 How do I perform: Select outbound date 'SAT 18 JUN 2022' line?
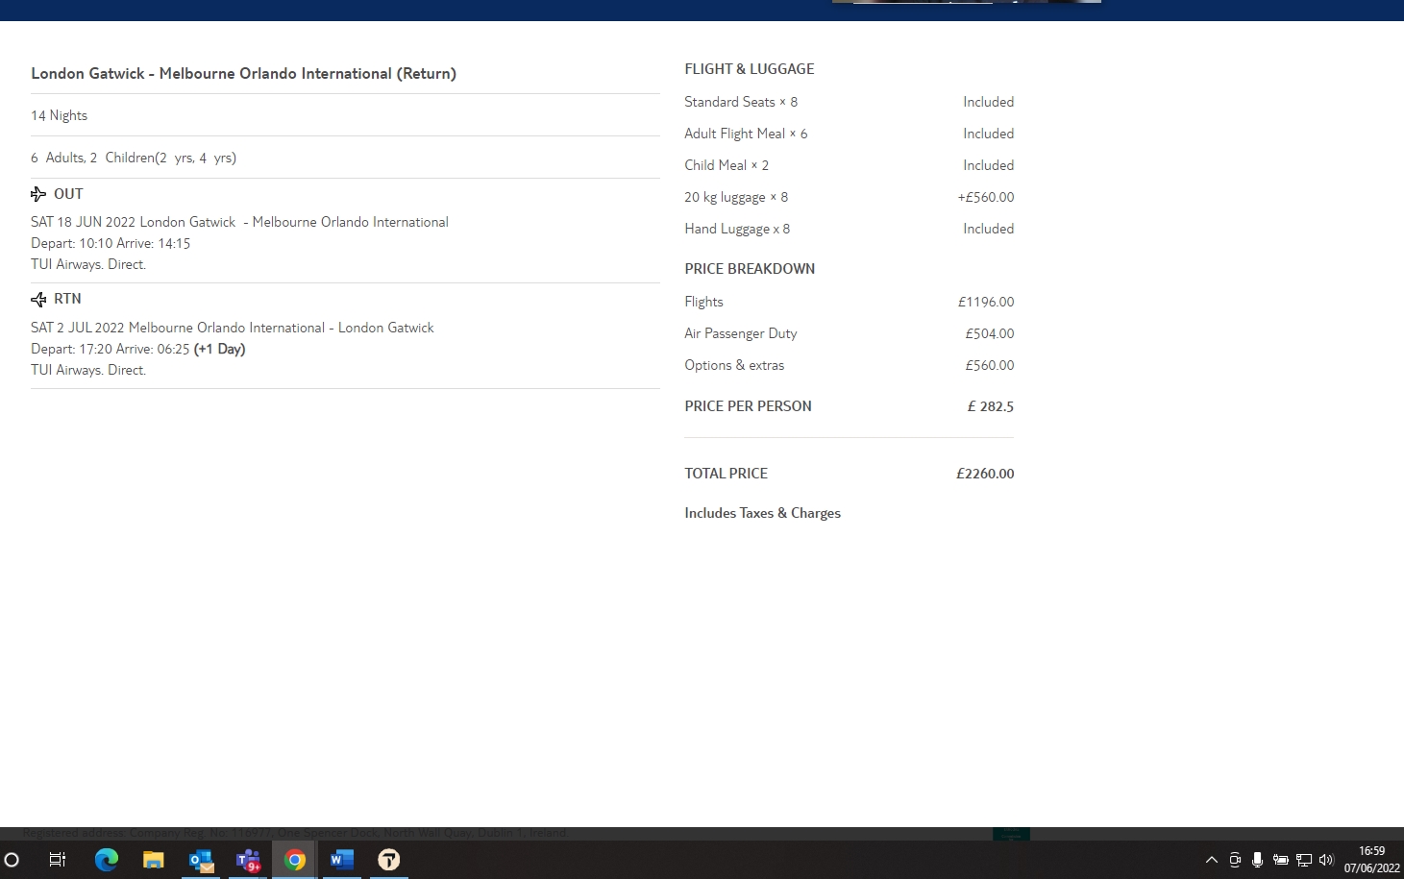point(239,222)
